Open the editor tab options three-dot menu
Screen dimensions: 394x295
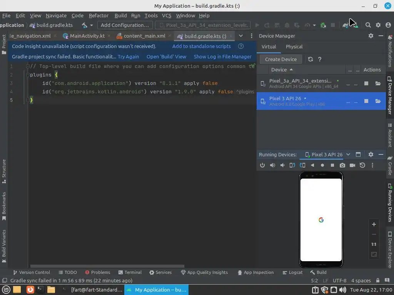tap(252, 36)
